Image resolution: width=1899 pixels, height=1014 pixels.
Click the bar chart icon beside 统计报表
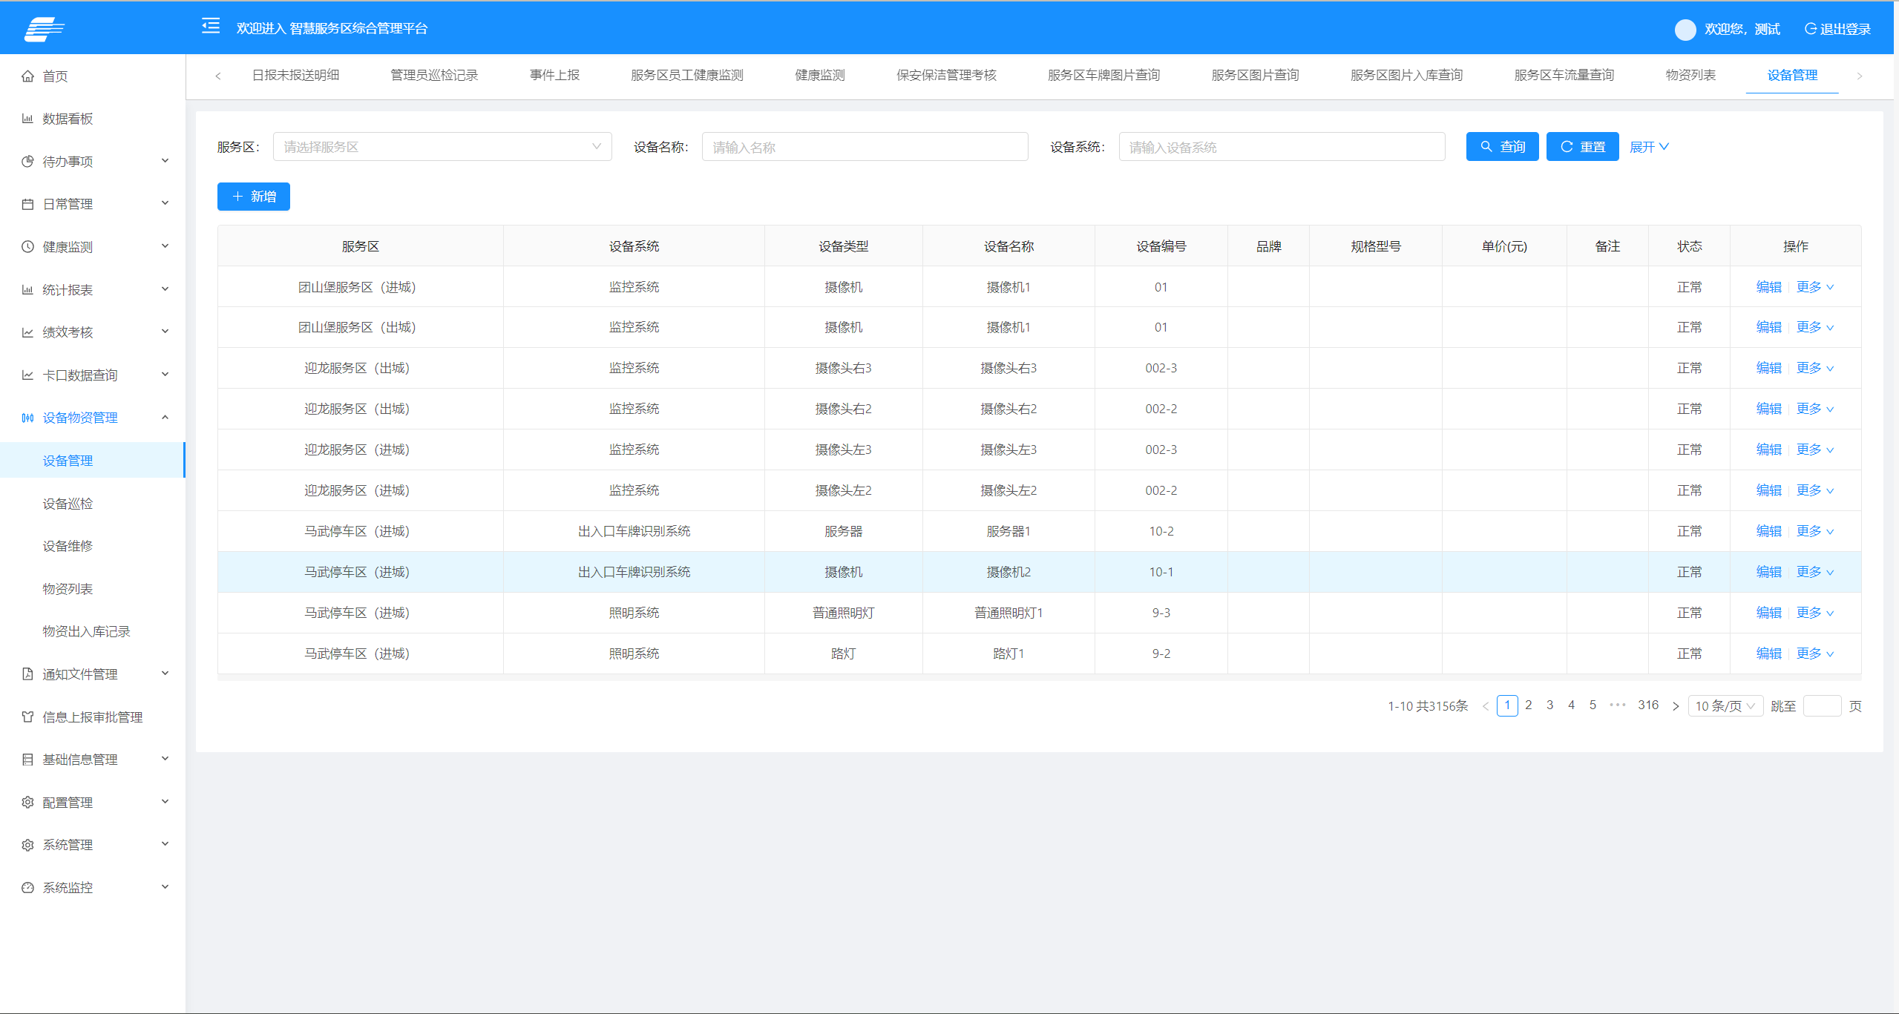[x=27, y=290]
